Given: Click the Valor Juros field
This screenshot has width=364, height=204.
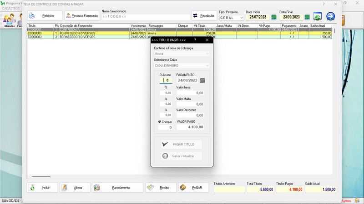Looking at the screenshot, I should tap(190, 93).
